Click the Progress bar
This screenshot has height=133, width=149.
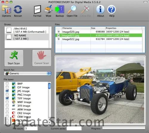(x=124, y=128)
